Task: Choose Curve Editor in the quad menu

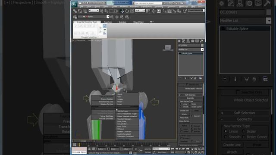Action: (x=122, y=124)
